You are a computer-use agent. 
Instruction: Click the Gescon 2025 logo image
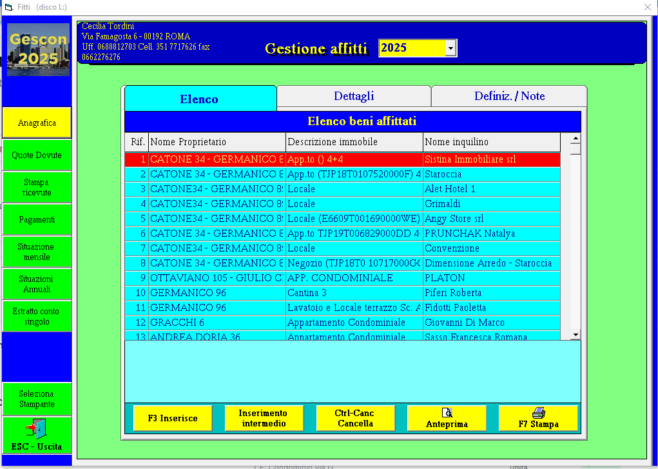tap(38, 50)
